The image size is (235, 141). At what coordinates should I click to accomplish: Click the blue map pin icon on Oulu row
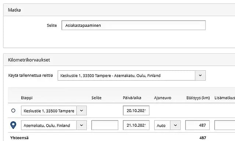(x=13, y=125)
